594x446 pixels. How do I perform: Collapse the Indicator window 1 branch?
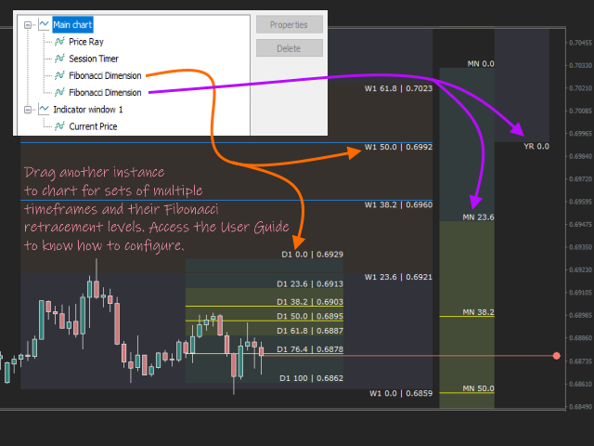point(28,110)
